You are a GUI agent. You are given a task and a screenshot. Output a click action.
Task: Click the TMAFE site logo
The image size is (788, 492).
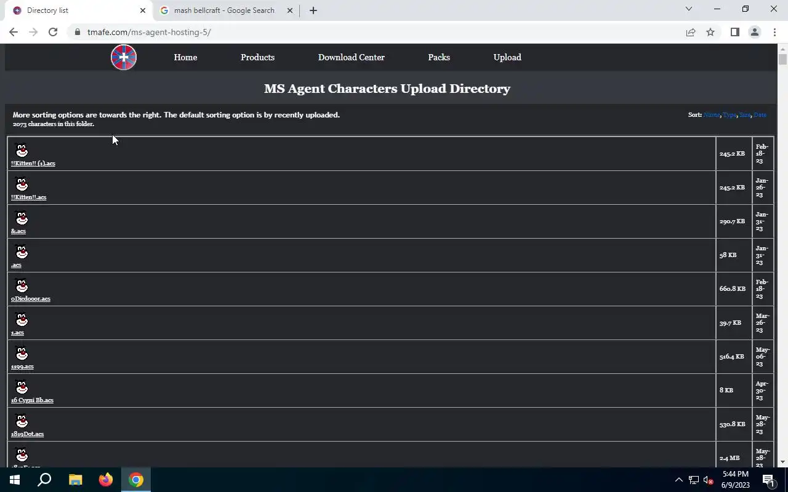click(124, 57)
